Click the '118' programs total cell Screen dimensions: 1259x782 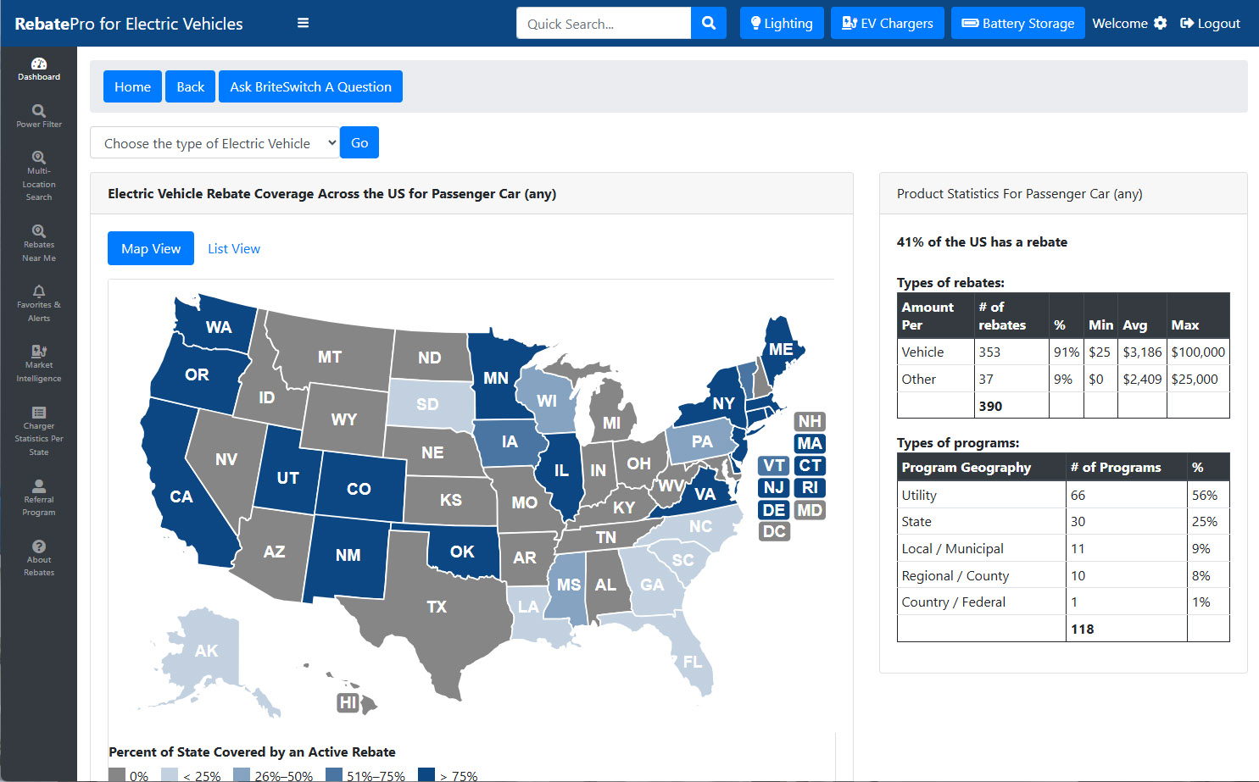coord(1126,629)
